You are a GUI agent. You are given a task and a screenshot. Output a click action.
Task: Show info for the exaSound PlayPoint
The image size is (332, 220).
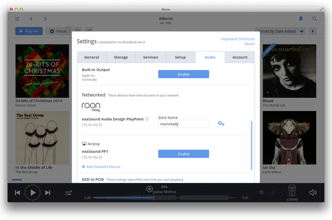tap(147, 119)
